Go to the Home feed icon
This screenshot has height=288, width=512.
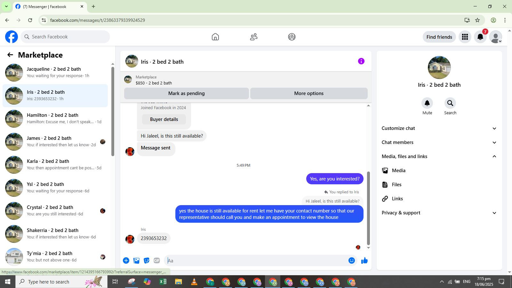215,37
